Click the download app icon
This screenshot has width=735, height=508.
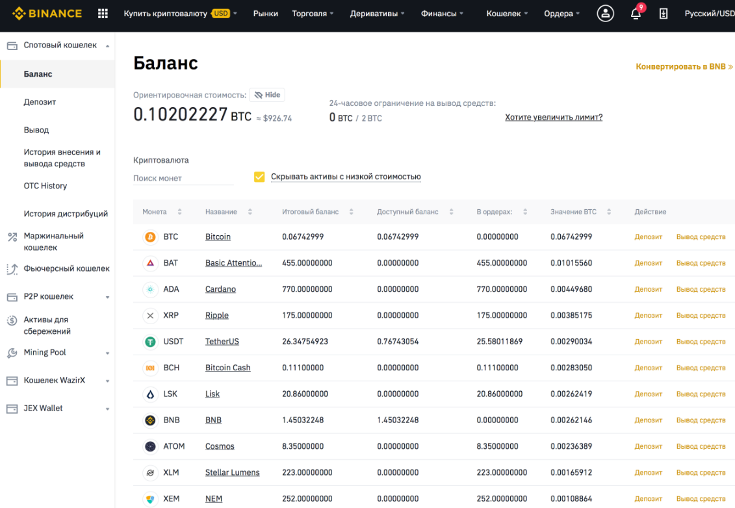[x=664, y=14]
